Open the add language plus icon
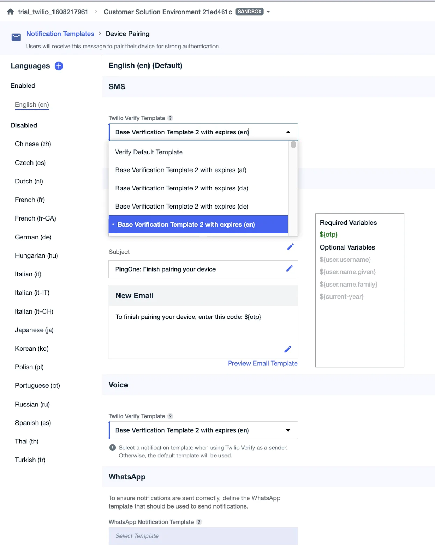This screenshot has height=560, width=435. click(x=59, y=66)
